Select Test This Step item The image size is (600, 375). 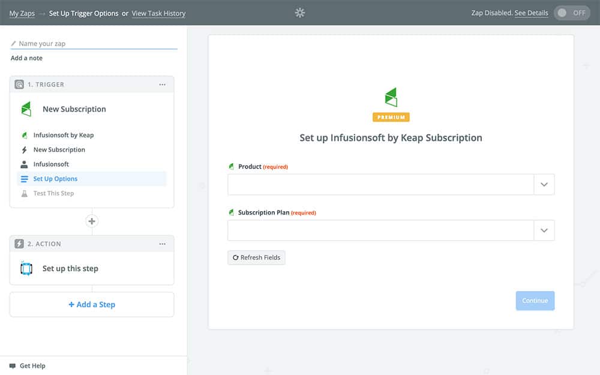(53, 193)
